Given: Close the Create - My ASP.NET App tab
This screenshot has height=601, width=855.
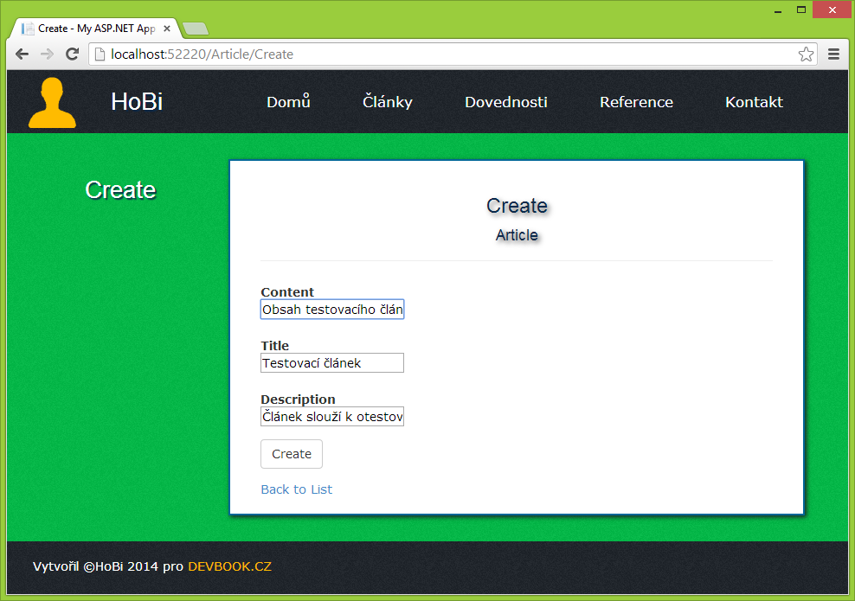Looking at the screenshot, I should pos(167,29).
